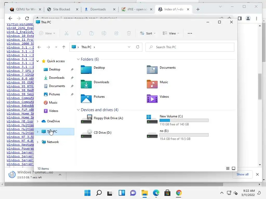
Task: Open Chrome profile avatar button
Action: click(248, 18)
